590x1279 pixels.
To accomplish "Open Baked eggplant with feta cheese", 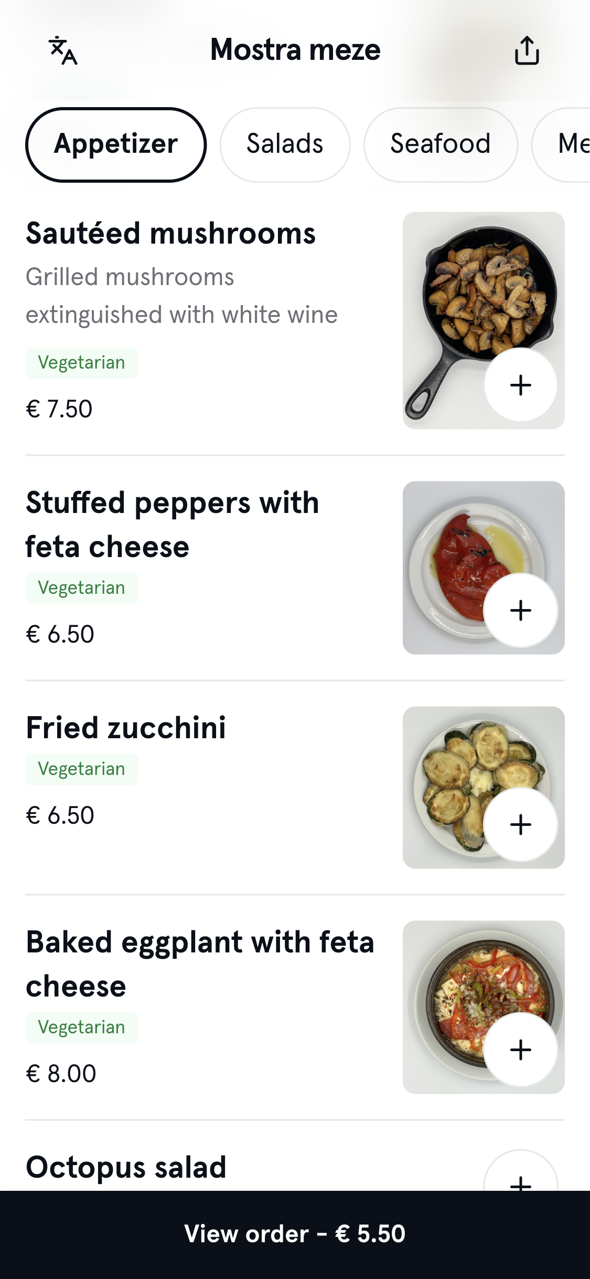I will tap(200, 964).
